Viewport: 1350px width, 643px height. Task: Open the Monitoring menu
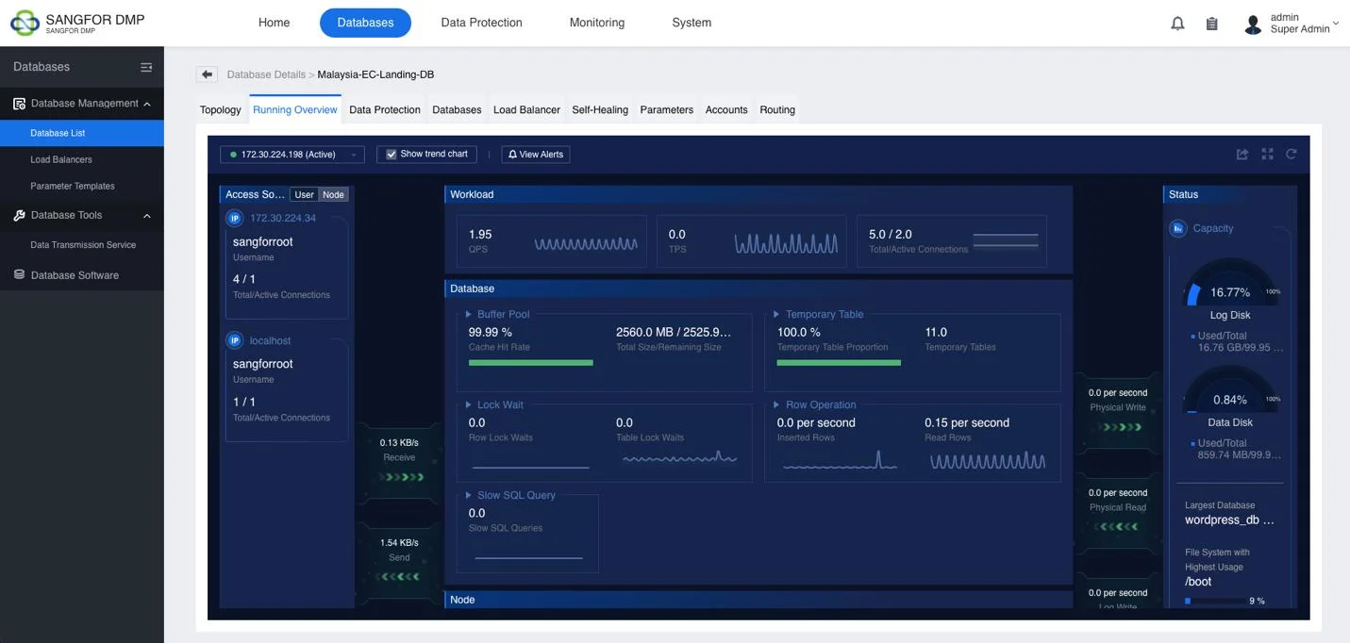(597, 23)
